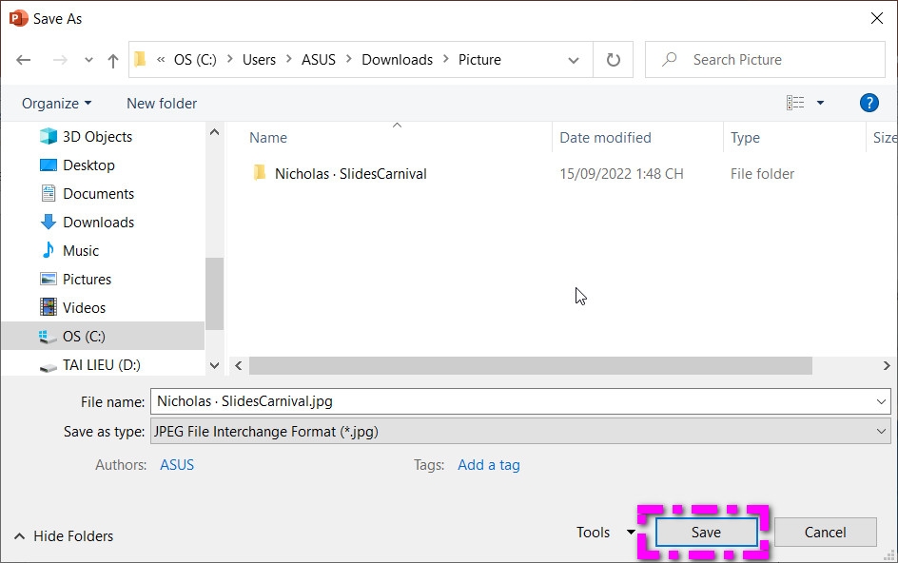Create a New folder
The width and height of the screenshot is (898, 563).
[162, 104]
